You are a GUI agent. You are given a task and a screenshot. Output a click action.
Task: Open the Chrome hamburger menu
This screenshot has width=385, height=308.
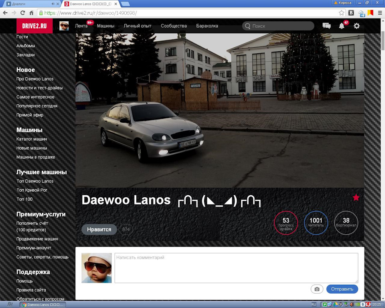380,13
